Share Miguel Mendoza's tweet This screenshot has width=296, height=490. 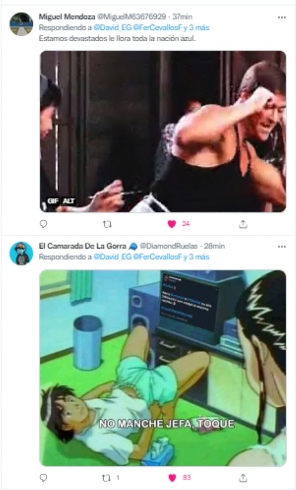243,224
